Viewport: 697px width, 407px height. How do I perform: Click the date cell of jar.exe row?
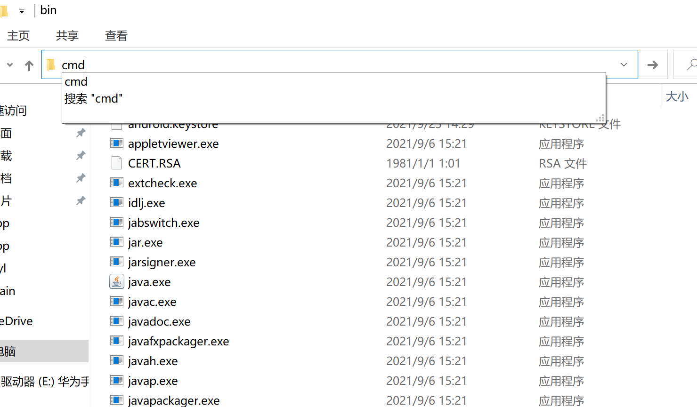coord(426,243)
